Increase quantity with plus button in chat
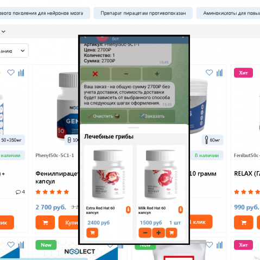The width and height of the screenshot is (260, 260). pos(157,74)
